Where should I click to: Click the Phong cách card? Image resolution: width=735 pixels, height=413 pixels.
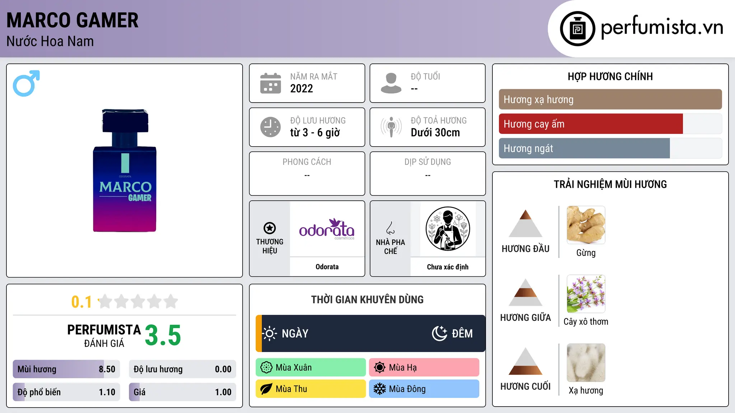(307, 174)
